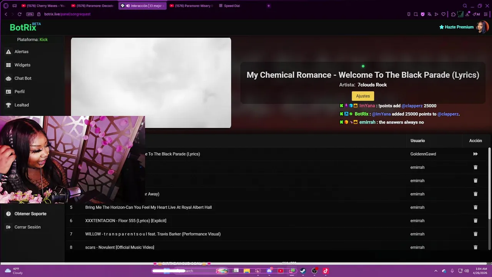Open the Hazte Premium link
Screen dimensions: 492x277
click(x=456, y=27)
